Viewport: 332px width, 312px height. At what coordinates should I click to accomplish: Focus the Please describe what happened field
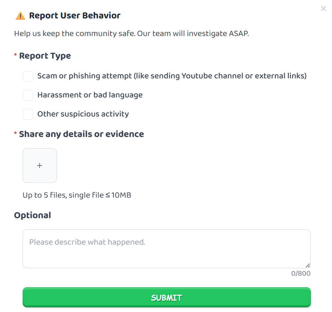(x=167, y=249)
